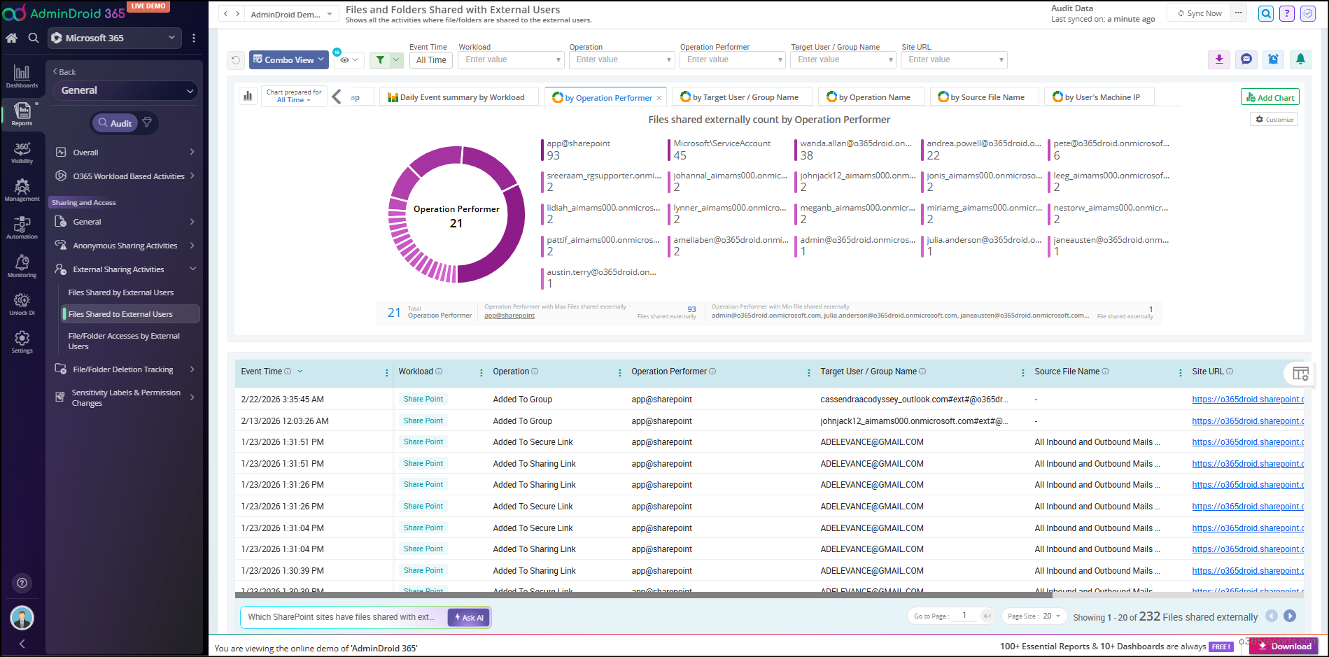Open the user profile avatar
This screenshot has height=657, width=1329.
(x=22, y=618)
